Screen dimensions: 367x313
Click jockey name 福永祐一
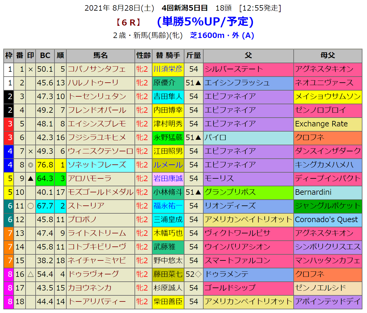click(168, 206)
